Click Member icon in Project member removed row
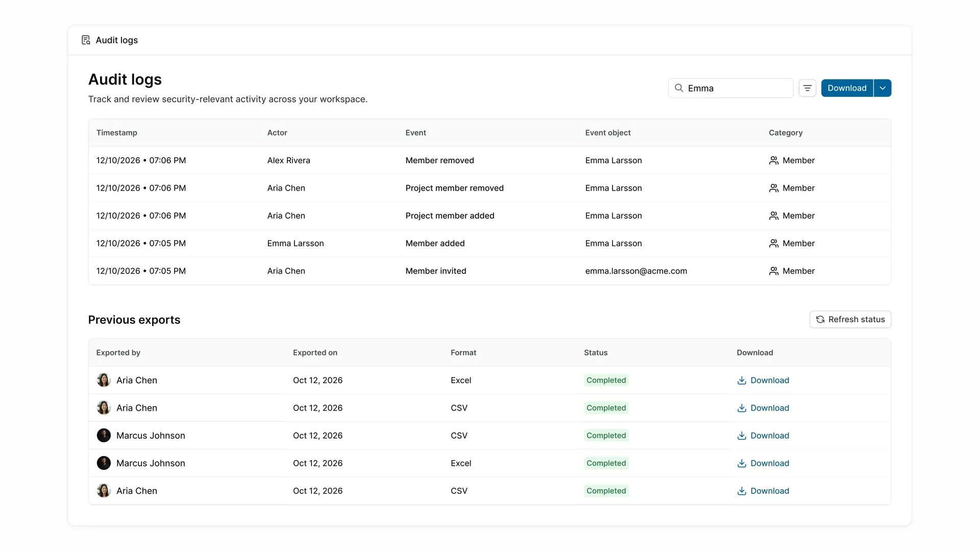 pyautogui.click(x=774, y=188)
